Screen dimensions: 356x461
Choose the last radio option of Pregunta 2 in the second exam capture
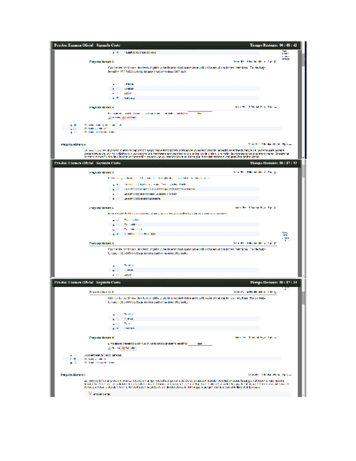(x=117, y=234)
